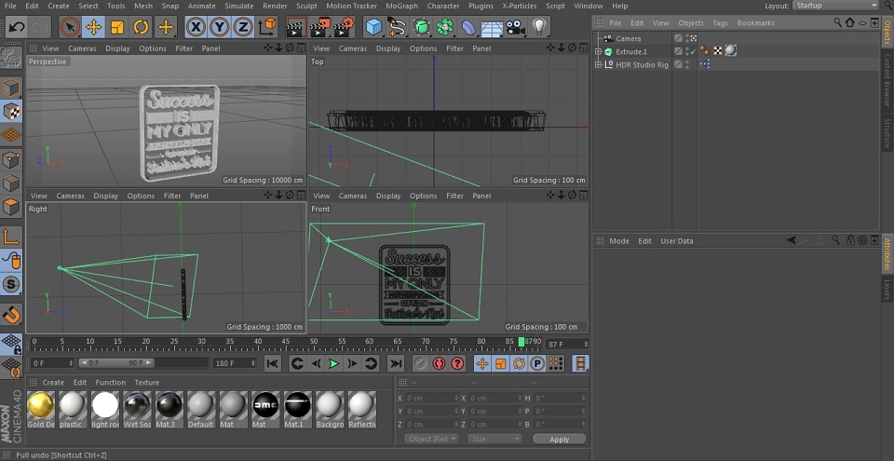This screenshot has width=894, height=461.
Task: Toggle Y axis lock
Action: tap(220, 27)
